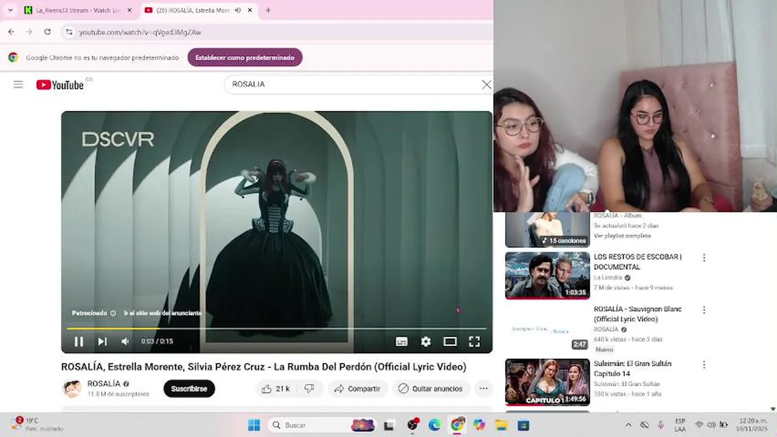Open Copilot from the taskbar
The width and height of the screenshot is (777, 437).
point(479,425)
